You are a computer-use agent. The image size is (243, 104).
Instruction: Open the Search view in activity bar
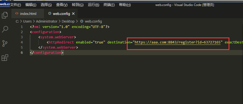tap(5, 29)
